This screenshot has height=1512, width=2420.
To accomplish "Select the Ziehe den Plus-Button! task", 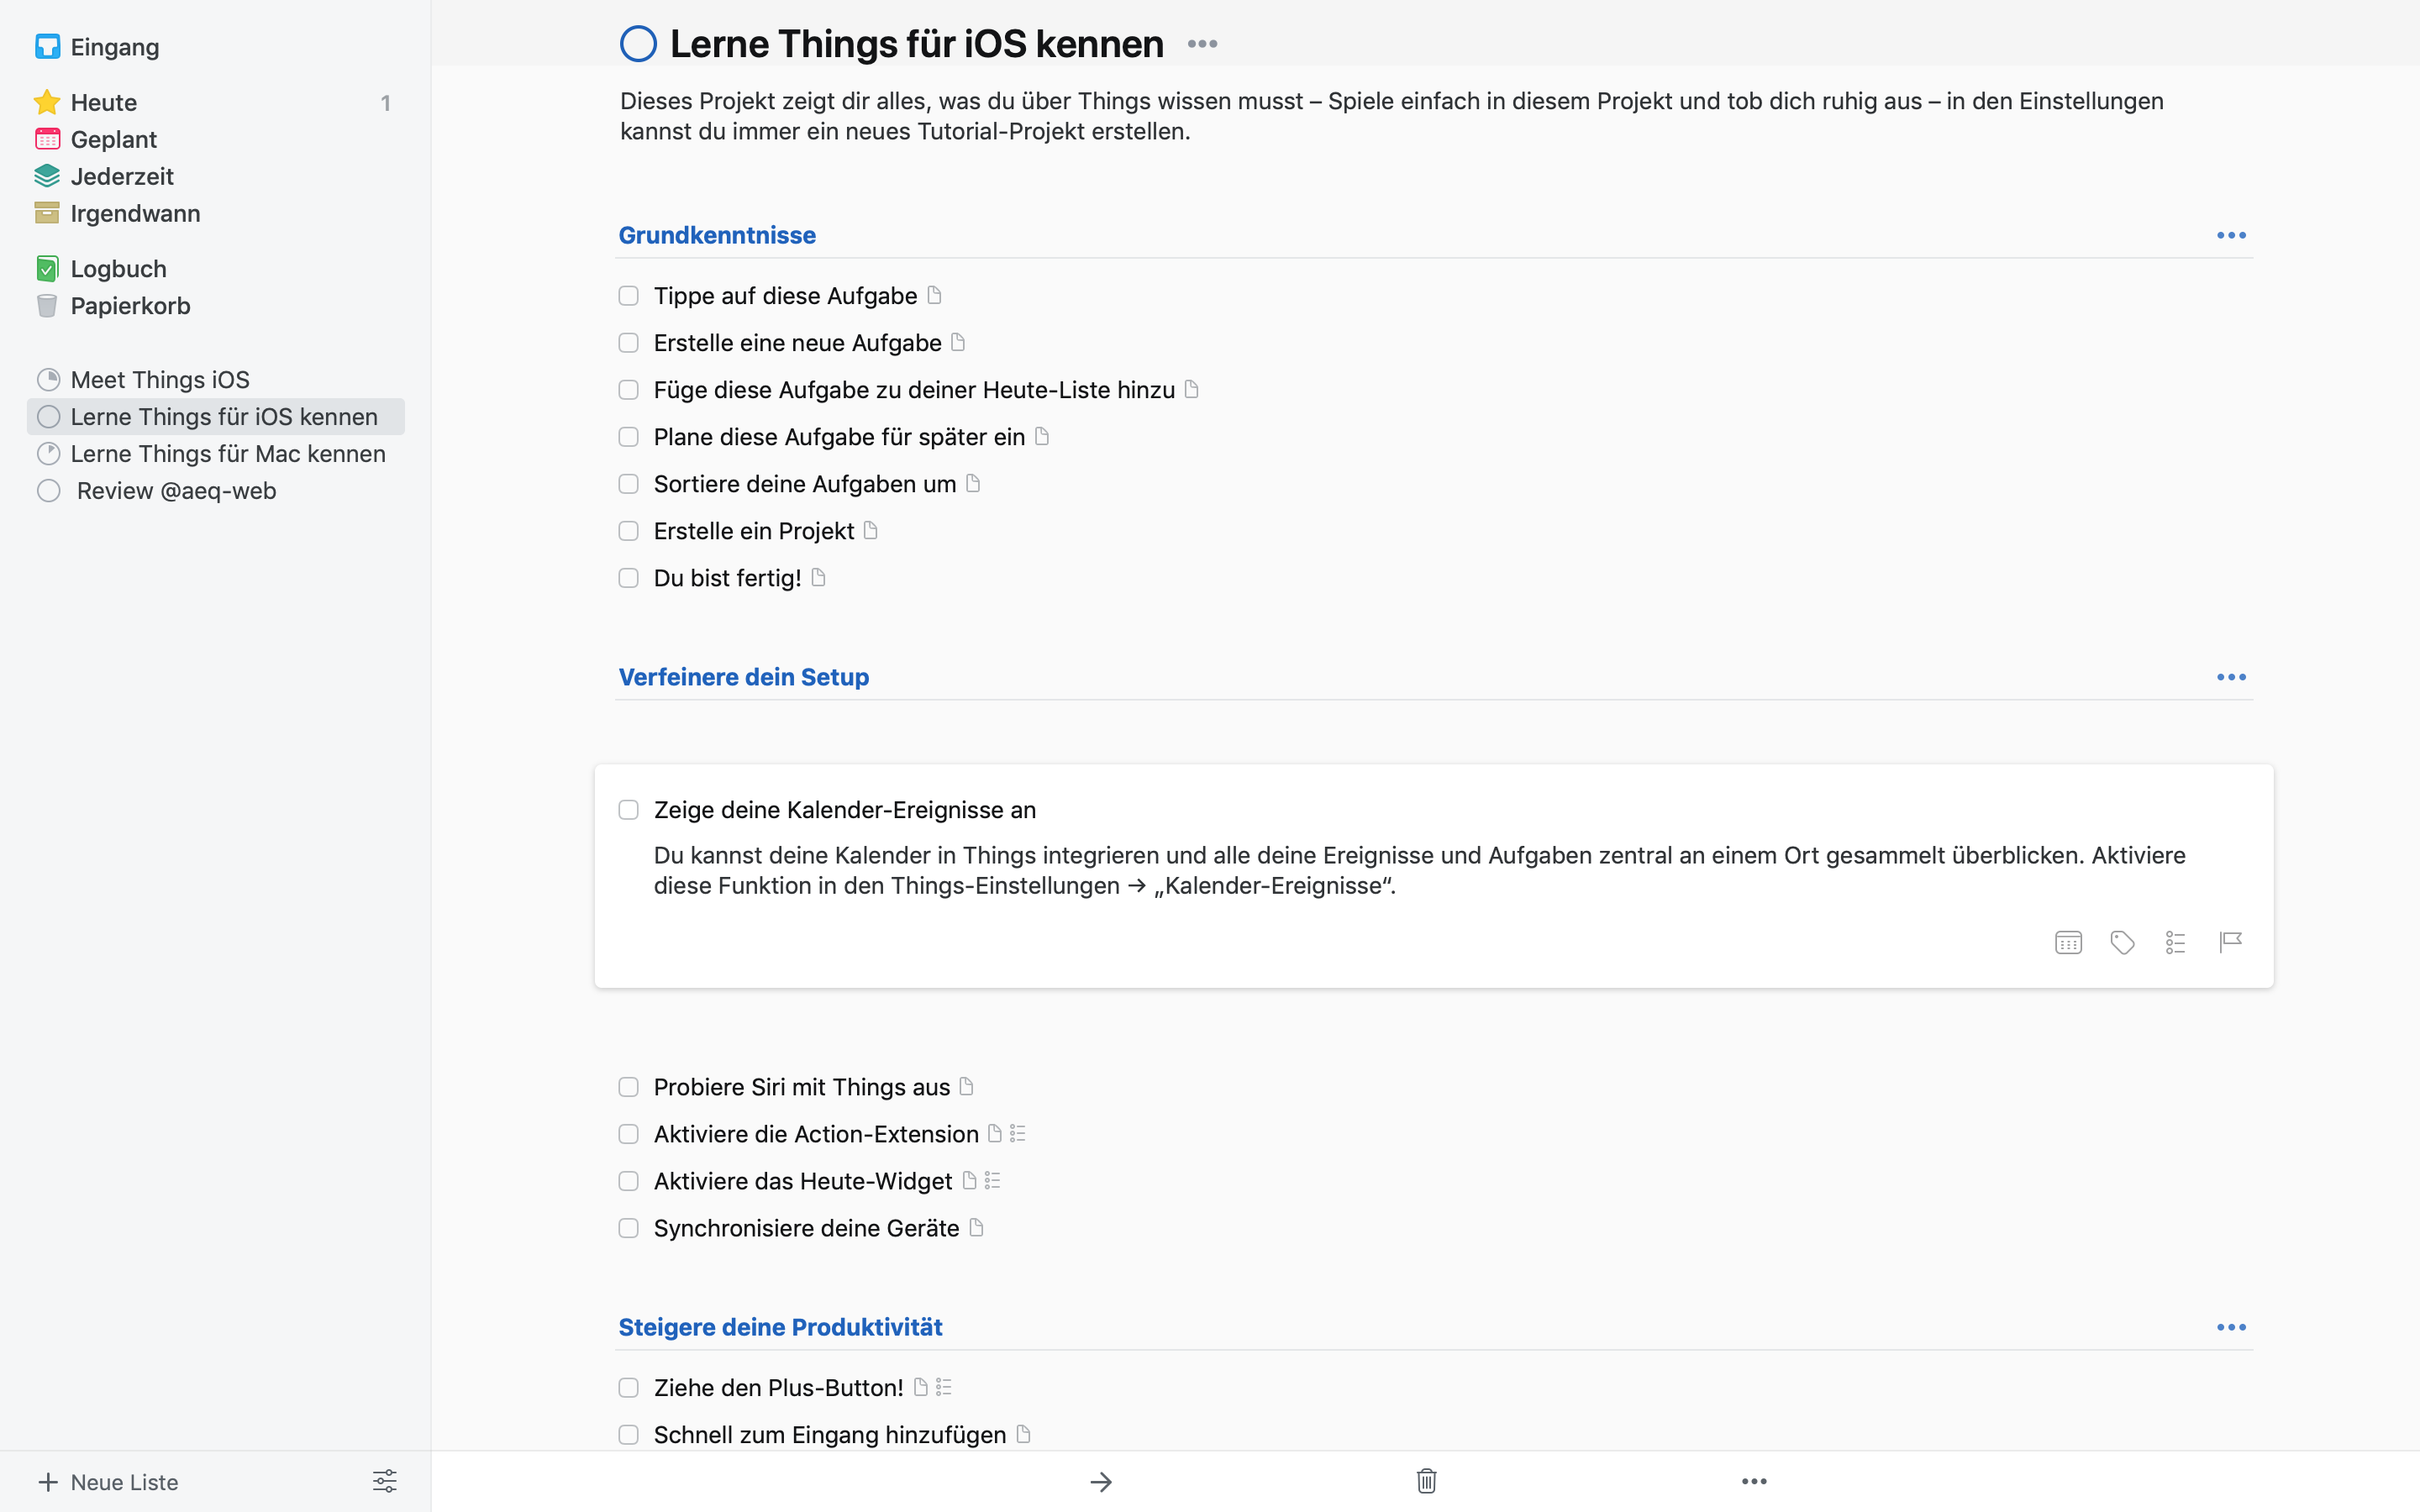I will point(778,1388).
